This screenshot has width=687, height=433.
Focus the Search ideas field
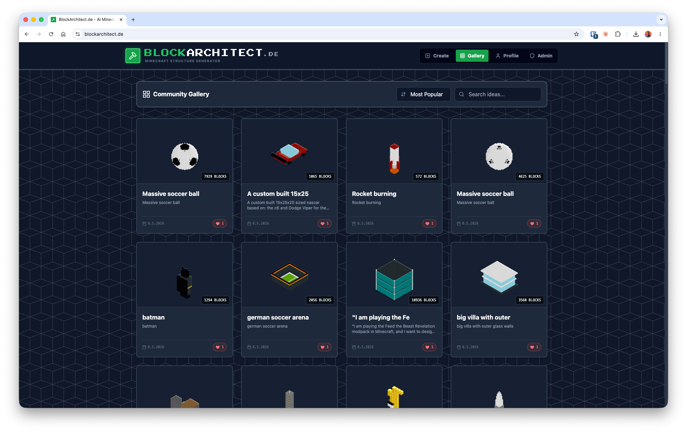(498, 94)
